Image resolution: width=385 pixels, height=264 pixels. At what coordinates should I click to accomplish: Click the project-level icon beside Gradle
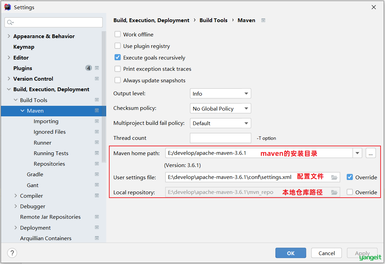click(x=97, y=174)
